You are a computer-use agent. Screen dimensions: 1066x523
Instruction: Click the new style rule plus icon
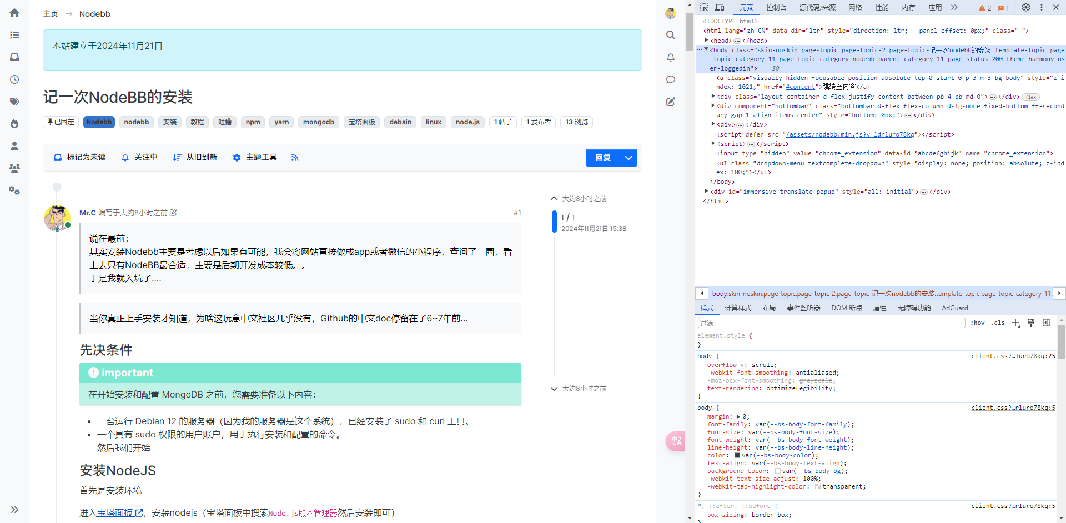point(1016,323)
